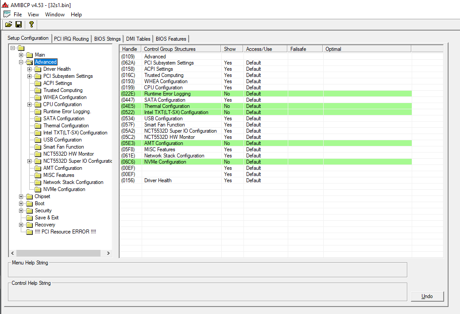Select AMT Configuration in the tree
The image size is (460, 314).
tap(63, 168)
